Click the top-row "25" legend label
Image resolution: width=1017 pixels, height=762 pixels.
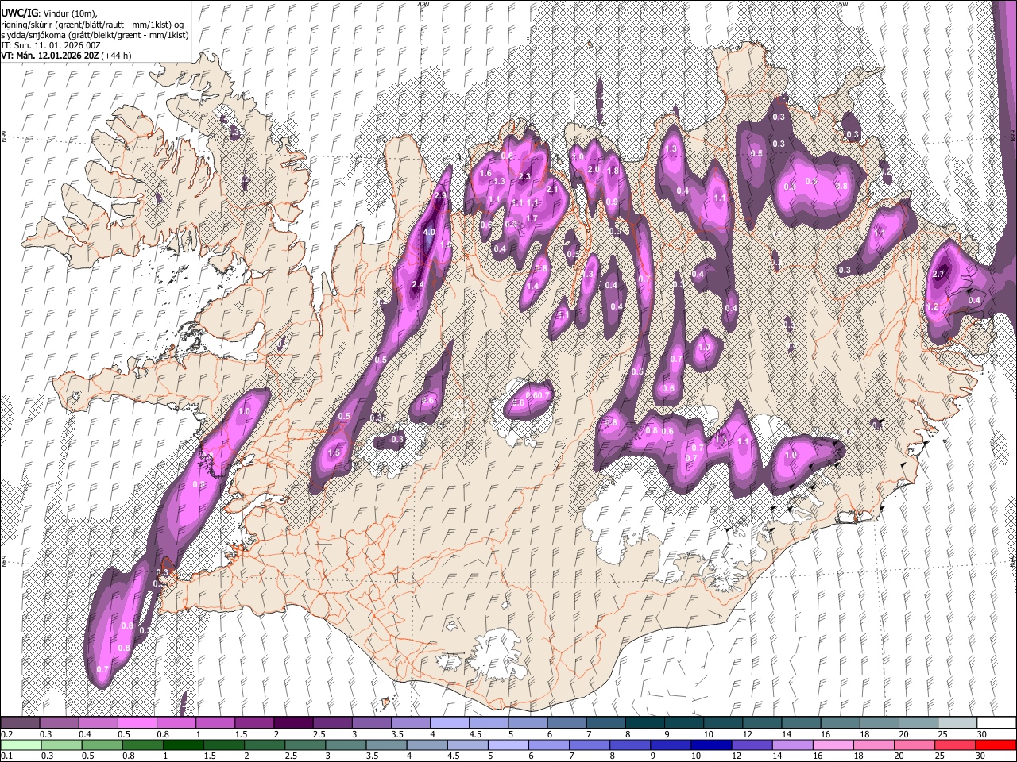click(x=942, y=734)
